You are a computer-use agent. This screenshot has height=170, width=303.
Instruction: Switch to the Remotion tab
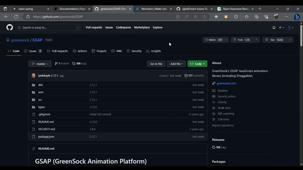[154, 9]
